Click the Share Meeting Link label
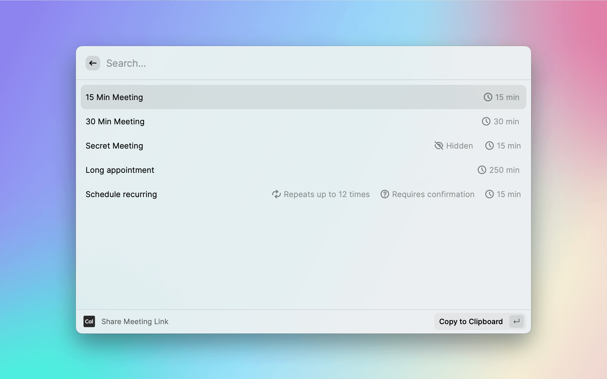Viewport: 607px width, 379px height. coord(135,321)
